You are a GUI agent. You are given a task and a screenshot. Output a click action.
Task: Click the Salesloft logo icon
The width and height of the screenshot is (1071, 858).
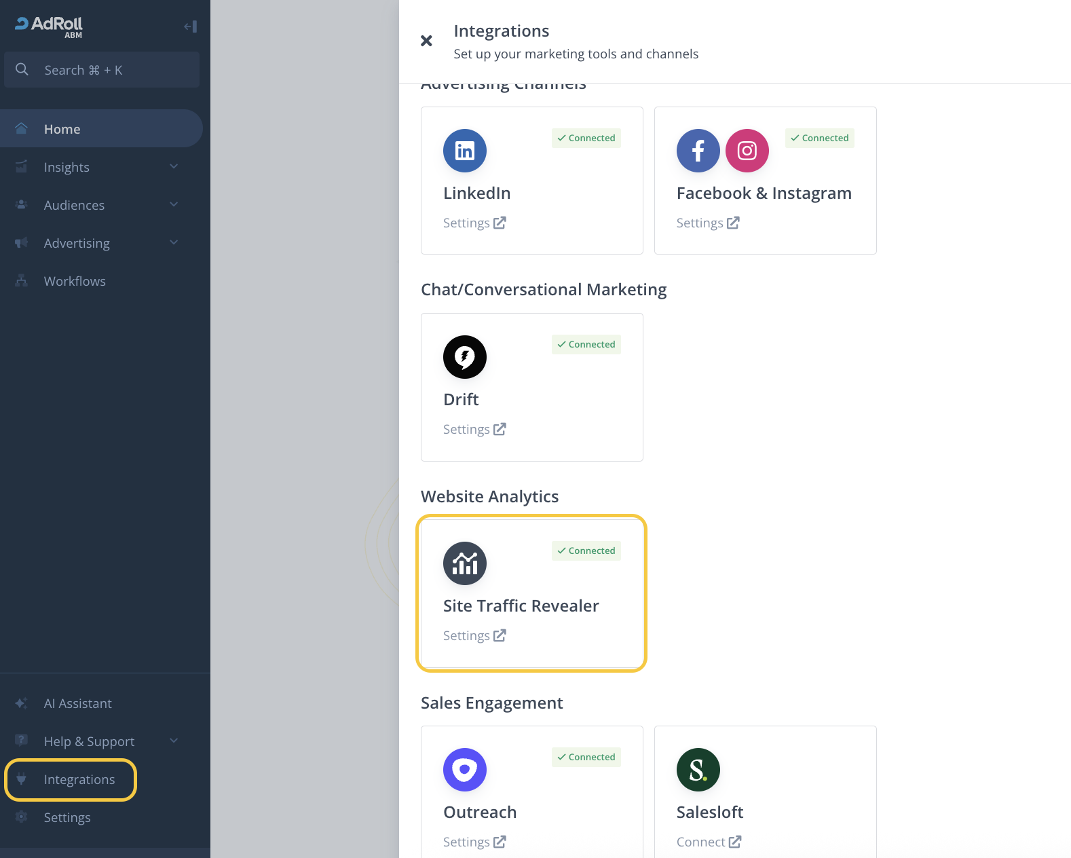698,770
